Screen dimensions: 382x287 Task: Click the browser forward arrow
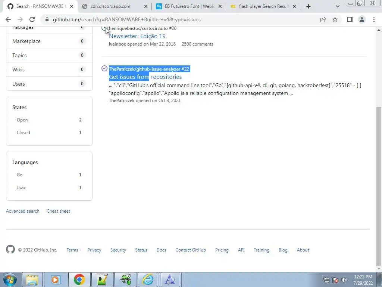(20, 19)
